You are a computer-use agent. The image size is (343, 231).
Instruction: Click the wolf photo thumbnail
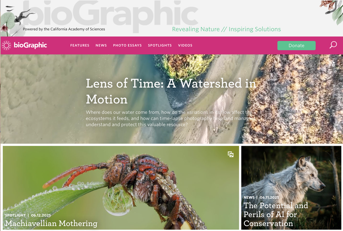tap(291, 188)
